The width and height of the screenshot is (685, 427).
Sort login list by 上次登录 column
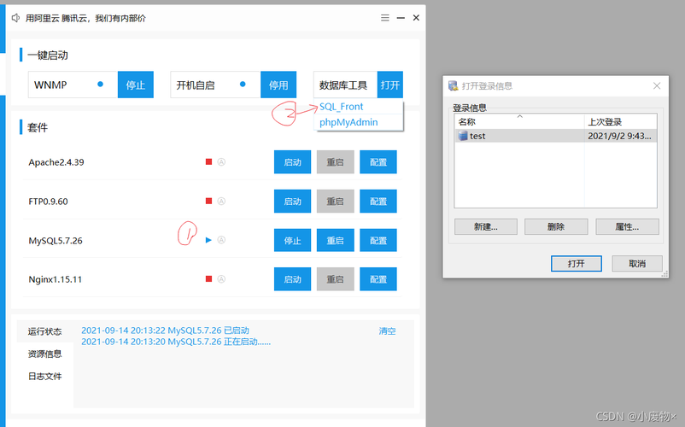620,121
